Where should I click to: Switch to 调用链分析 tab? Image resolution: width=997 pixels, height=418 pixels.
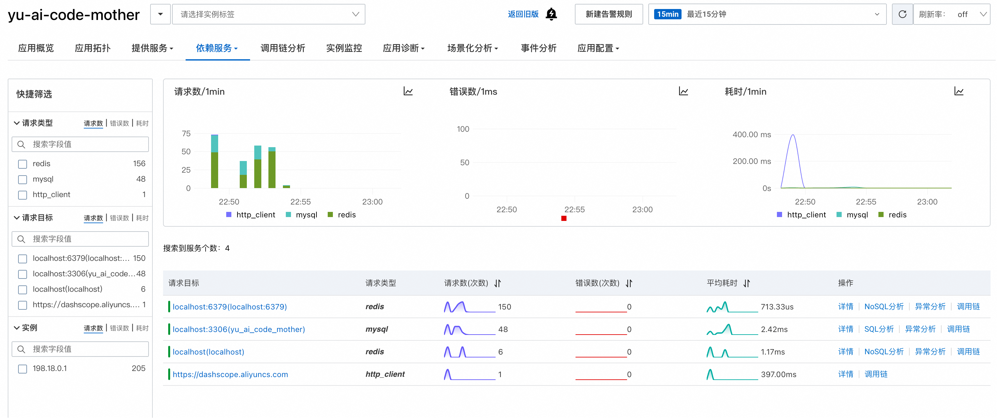click(x=283, y=48)
